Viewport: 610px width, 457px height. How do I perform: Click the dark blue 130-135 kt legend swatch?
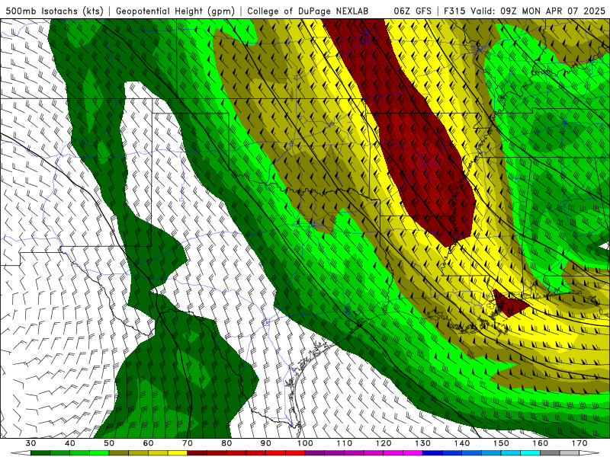pos(432,453)
